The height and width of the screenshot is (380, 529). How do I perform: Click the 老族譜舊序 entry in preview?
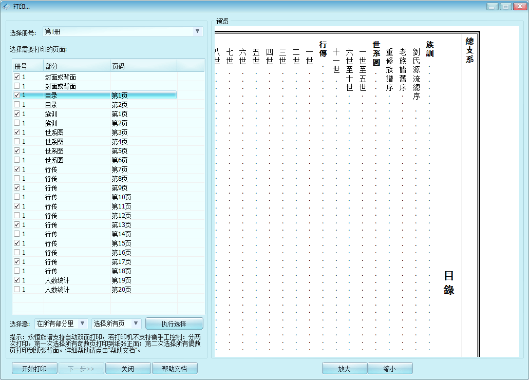pos(403,69)
